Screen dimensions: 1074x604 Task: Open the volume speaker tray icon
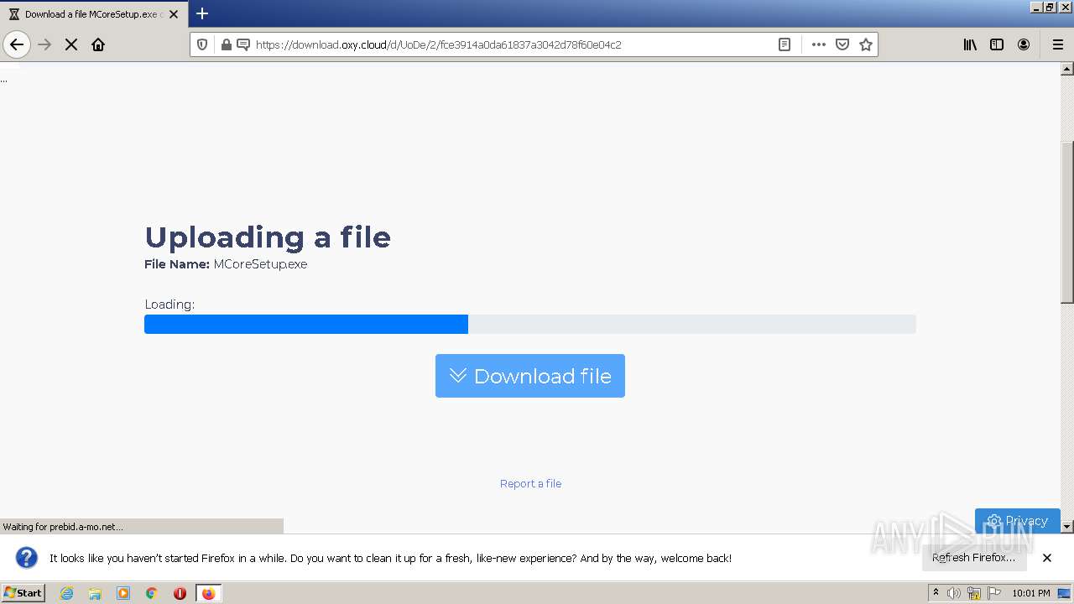pyautogui.click(x=954, y=593)
